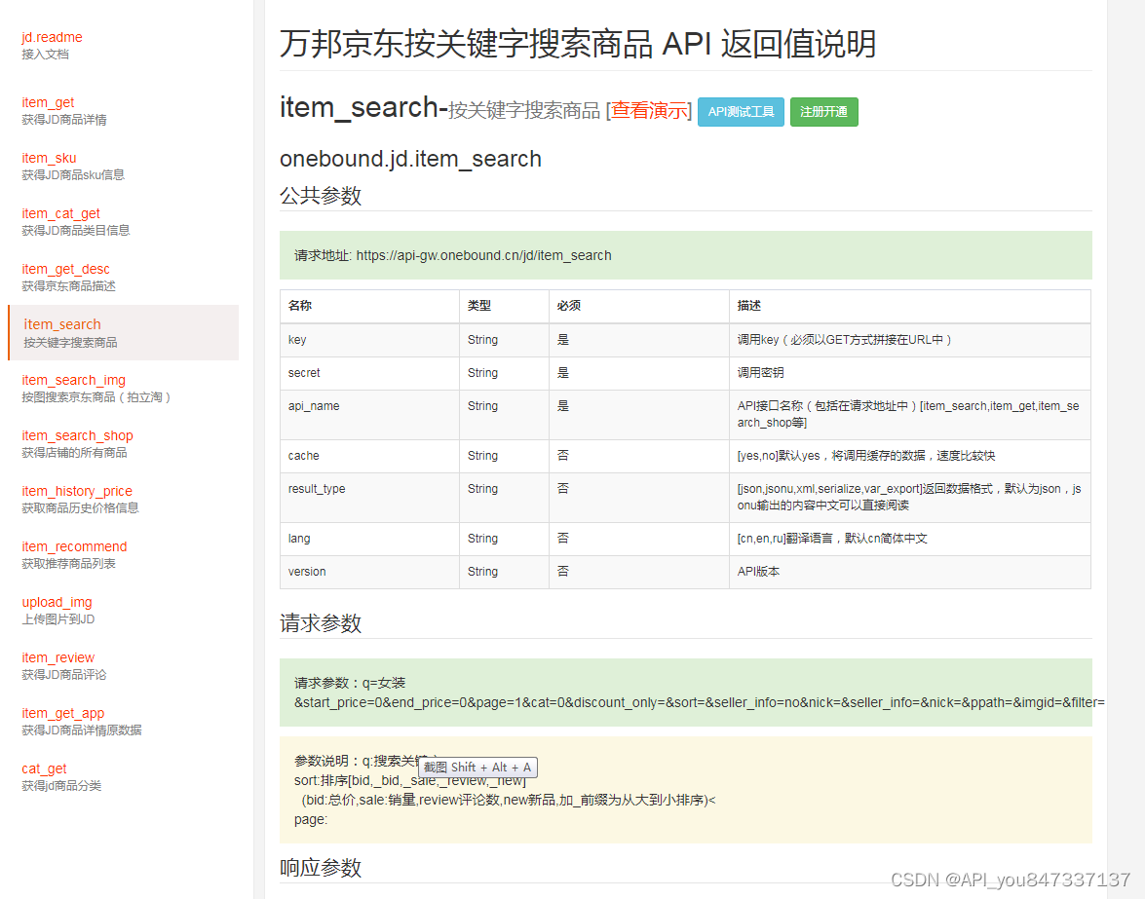Open the API测试工具 button
Screen dimensions: 1145x899
click(742, 112)
